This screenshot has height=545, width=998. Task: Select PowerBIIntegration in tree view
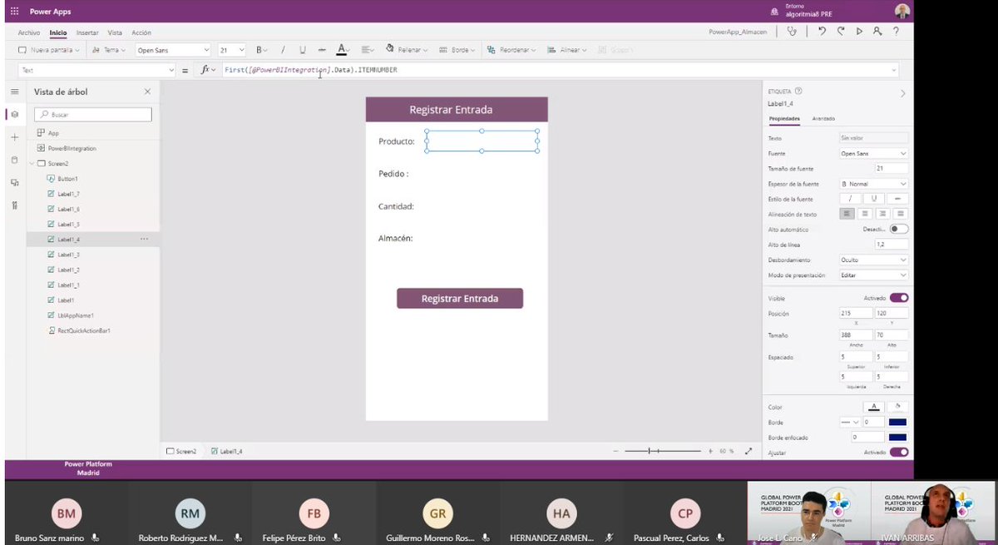click(72, 148)
